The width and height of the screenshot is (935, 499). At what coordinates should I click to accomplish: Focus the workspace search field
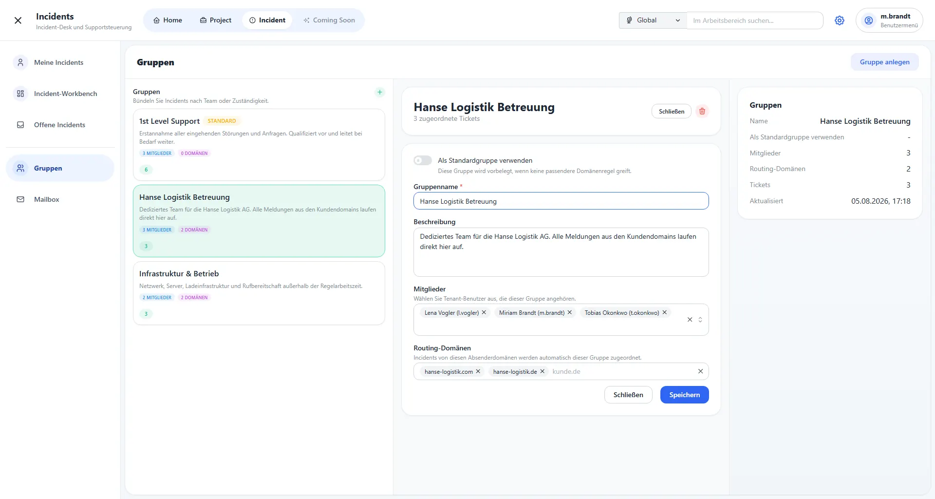click(x=755, y=20)
